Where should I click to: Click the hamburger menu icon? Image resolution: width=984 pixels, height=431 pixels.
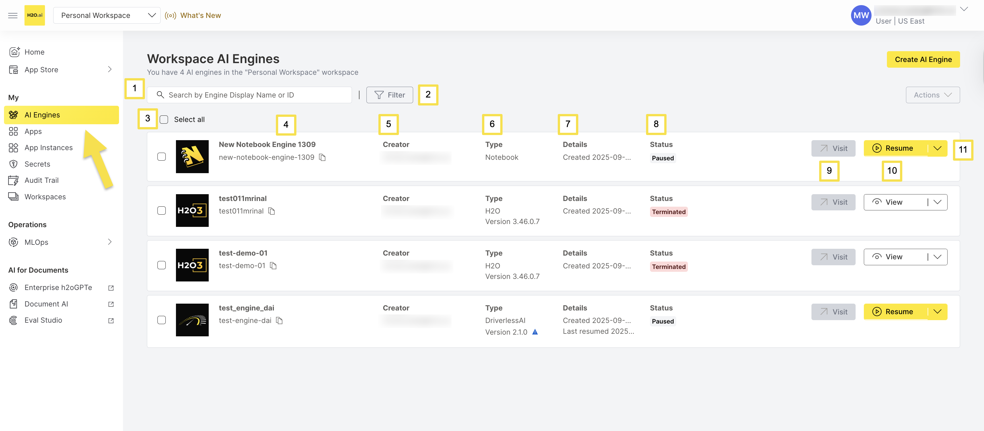[13, 15]
